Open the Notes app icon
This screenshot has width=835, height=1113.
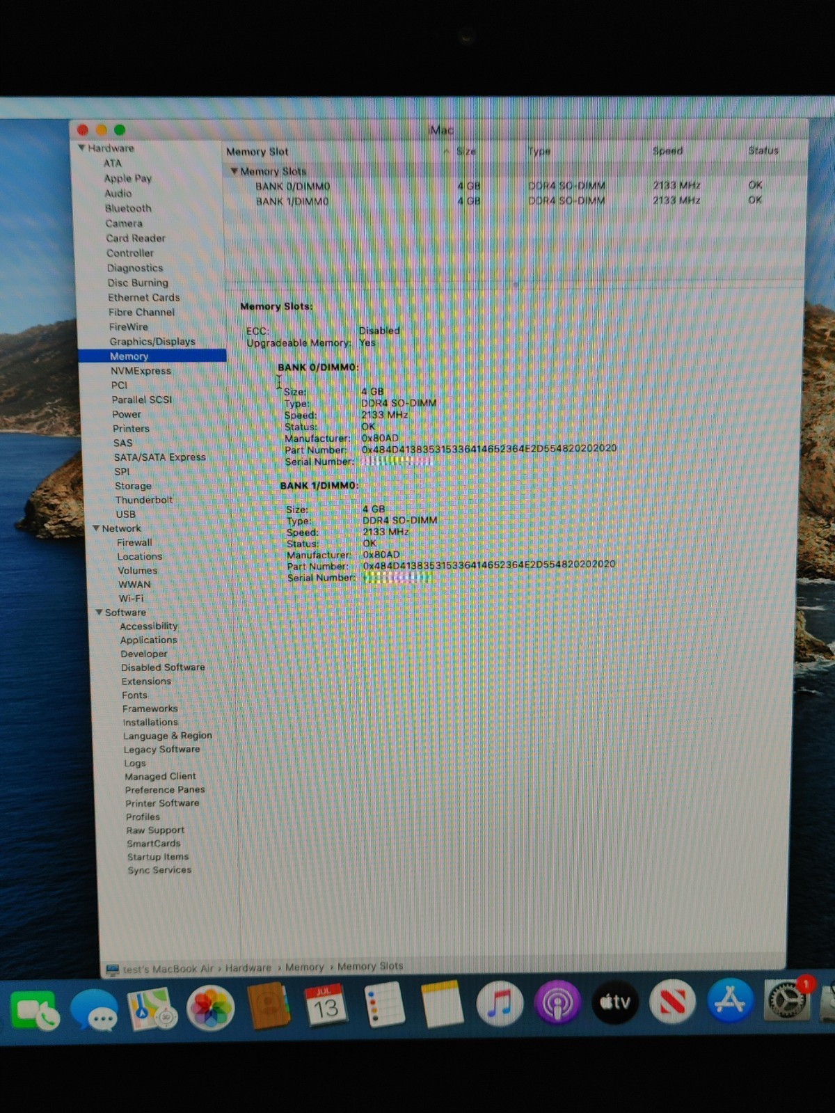click(x=443, y=1004)
